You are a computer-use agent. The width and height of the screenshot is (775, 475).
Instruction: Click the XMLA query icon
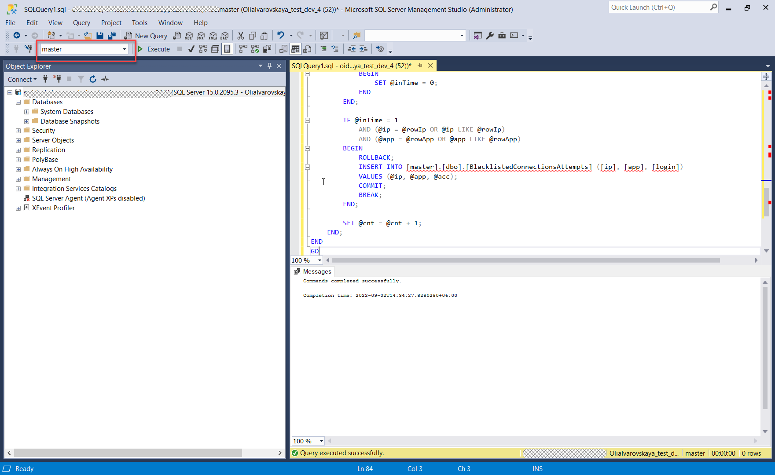(213, 36)
